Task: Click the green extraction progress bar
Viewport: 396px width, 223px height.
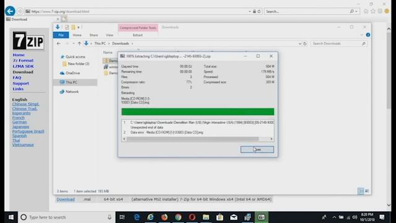Action: click(x=197, y=111)
